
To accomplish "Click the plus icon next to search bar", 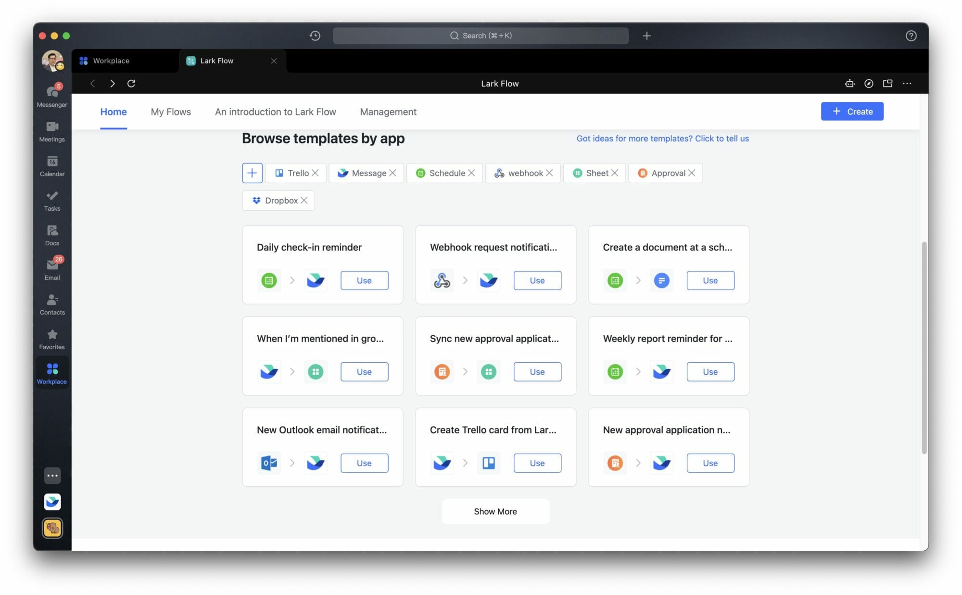I will (x=646, y=36).
